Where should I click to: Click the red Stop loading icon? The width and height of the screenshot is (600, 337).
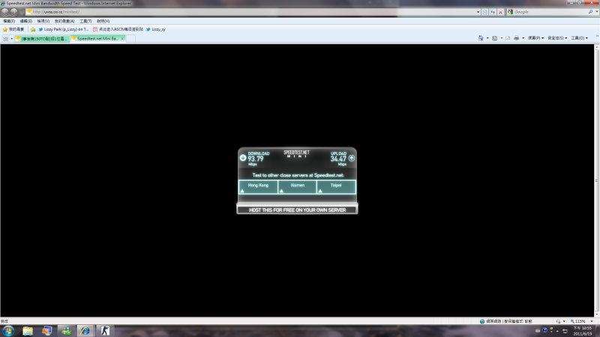coord(500,12)
